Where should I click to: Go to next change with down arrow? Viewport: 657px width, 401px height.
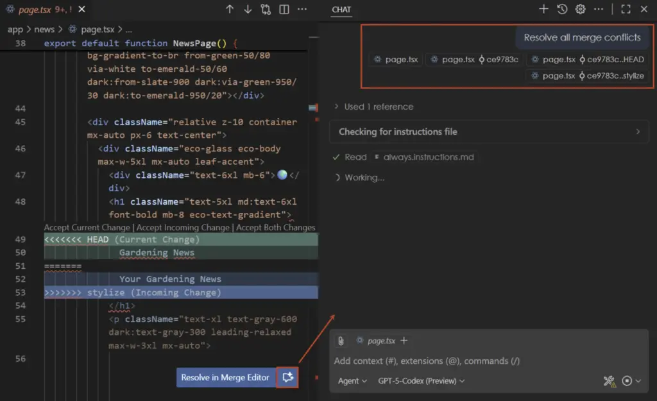pos(248,10)
